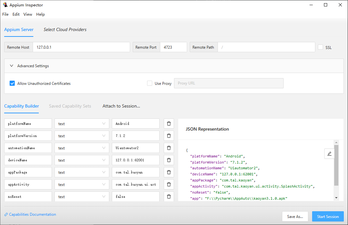Switch to Select Cloud Providers tab
This screenshot has width=348, height=225.
tap(65, 29)
